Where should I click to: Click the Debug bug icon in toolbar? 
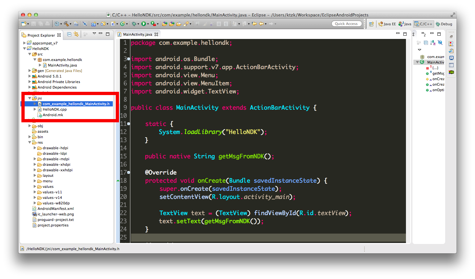[134, 24]
